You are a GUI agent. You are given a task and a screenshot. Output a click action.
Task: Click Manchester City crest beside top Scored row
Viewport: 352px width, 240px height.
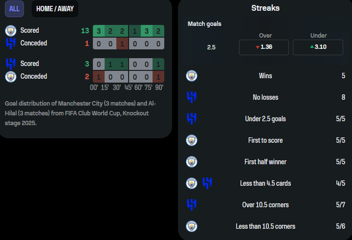pyautogui.click(x=11, y=31)
